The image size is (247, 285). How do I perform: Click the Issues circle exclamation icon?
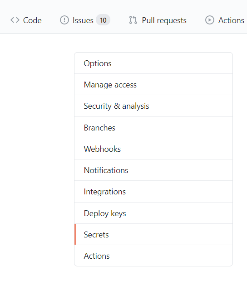[x=64, y=20]
